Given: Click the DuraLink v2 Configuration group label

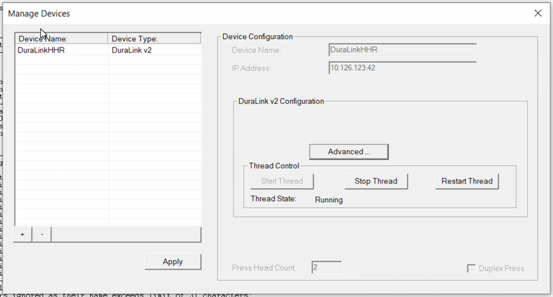Looking at the screenshot, I should pyautogui.click(x=281, y=101).
